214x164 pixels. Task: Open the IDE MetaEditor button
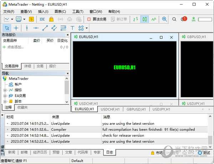pyautogui.click(x=42, y=19)
